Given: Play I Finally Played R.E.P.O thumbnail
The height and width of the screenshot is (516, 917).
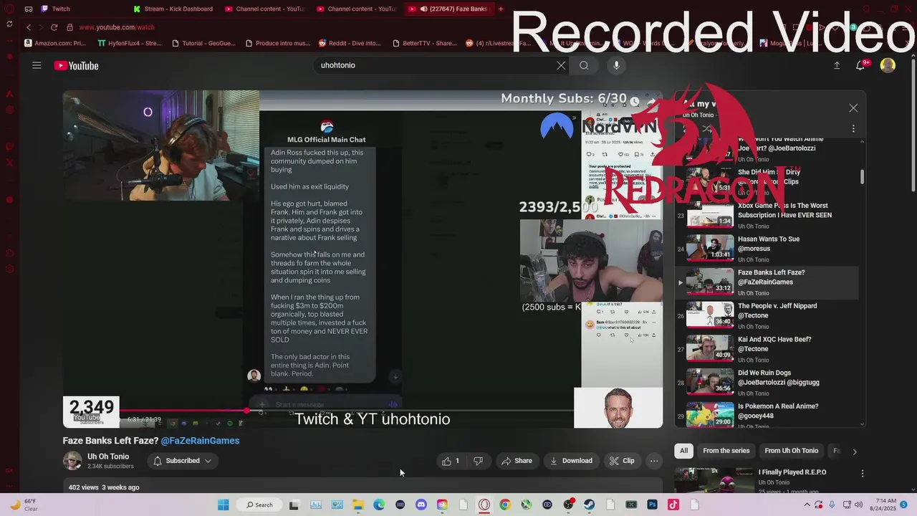Looking at the screenshot, I should pyautogui.click(x=714, y=480).
